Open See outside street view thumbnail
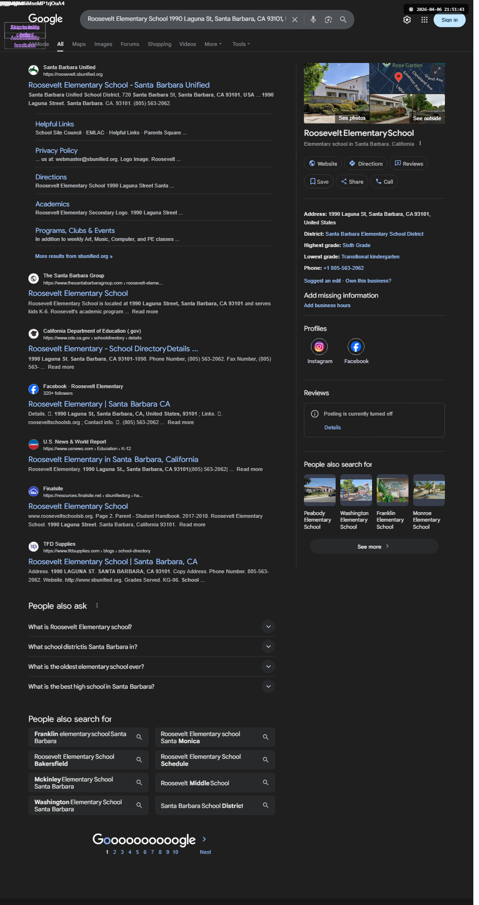 (x=407, y=109)
